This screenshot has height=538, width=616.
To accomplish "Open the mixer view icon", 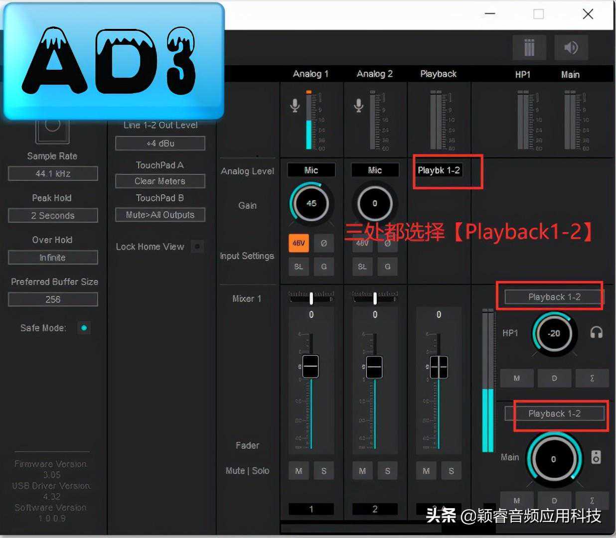I will coord(529,48).
